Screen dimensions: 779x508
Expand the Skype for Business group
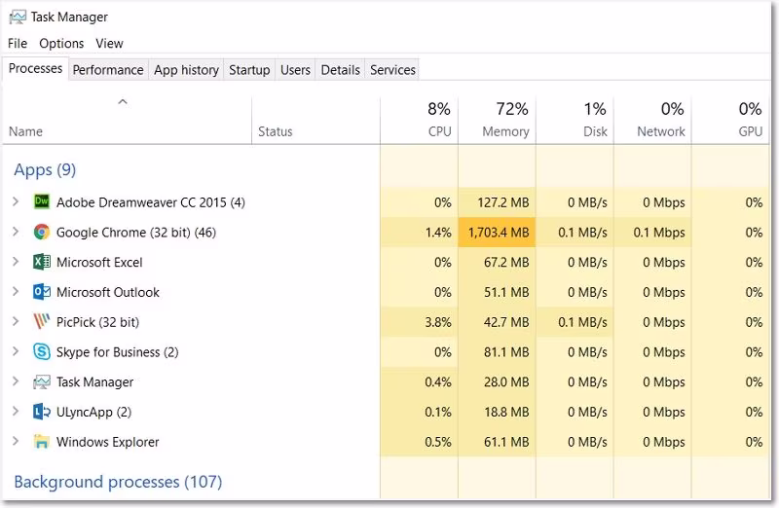tap(15, 352)
